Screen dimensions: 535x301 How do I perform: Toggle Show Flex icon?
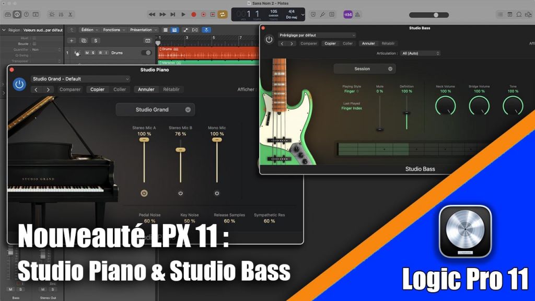coord(195,30)
